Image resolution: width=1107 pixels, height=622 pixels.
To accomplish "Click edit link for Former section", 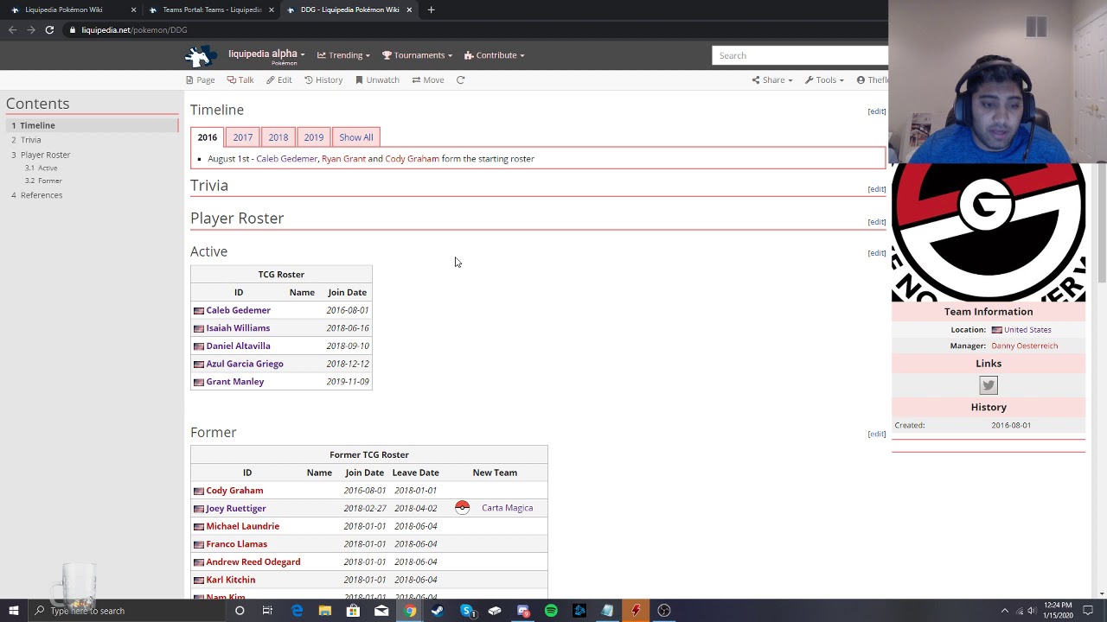I will point(876,434).
